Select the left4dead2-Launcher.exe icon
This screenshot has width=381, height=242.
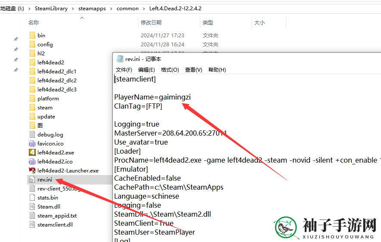[x=32, y=170]
